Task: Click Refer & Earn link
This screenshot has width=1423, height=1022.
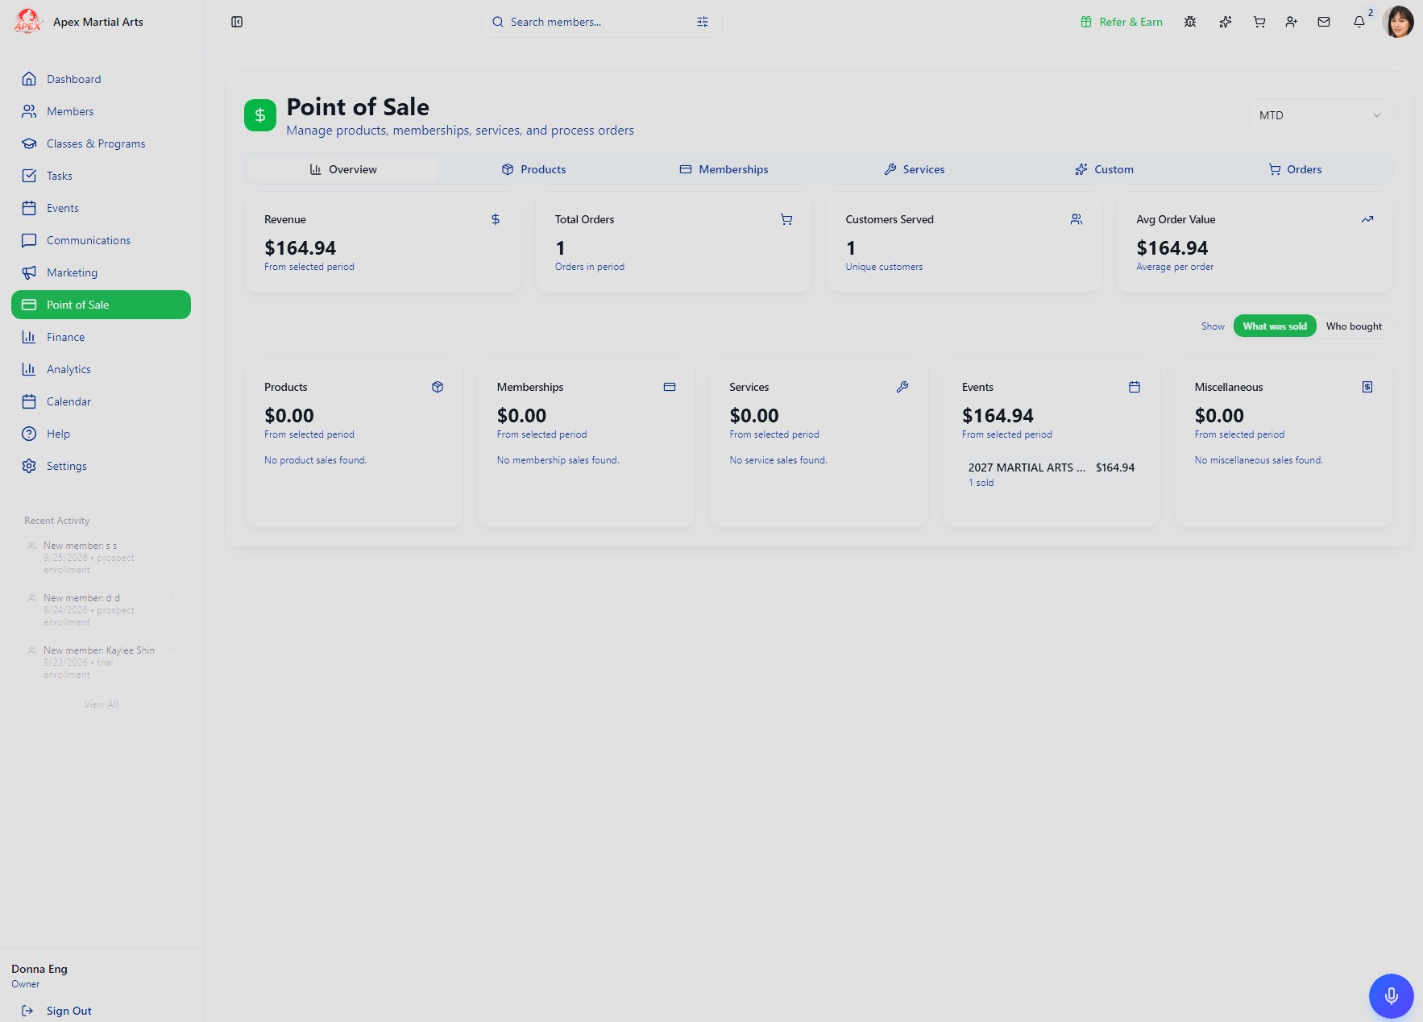Action: tap(1122, 22)
